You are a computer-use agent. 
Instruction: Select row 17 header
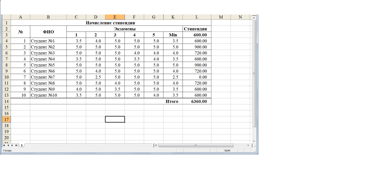coord(6,119)
